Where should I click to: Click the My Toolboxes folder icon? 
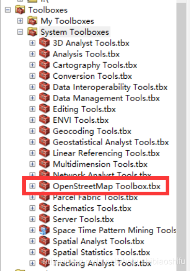coord(32,21)
